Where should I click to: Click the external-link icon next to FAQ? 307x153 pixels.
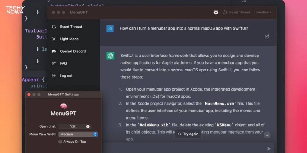click(54, 63)
